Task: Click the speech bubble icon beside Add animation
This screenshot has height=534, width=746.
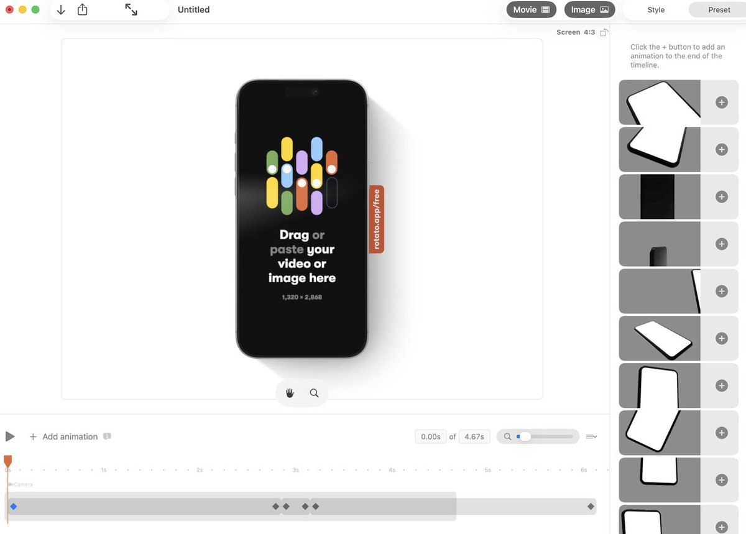Action: click(107, 436)
